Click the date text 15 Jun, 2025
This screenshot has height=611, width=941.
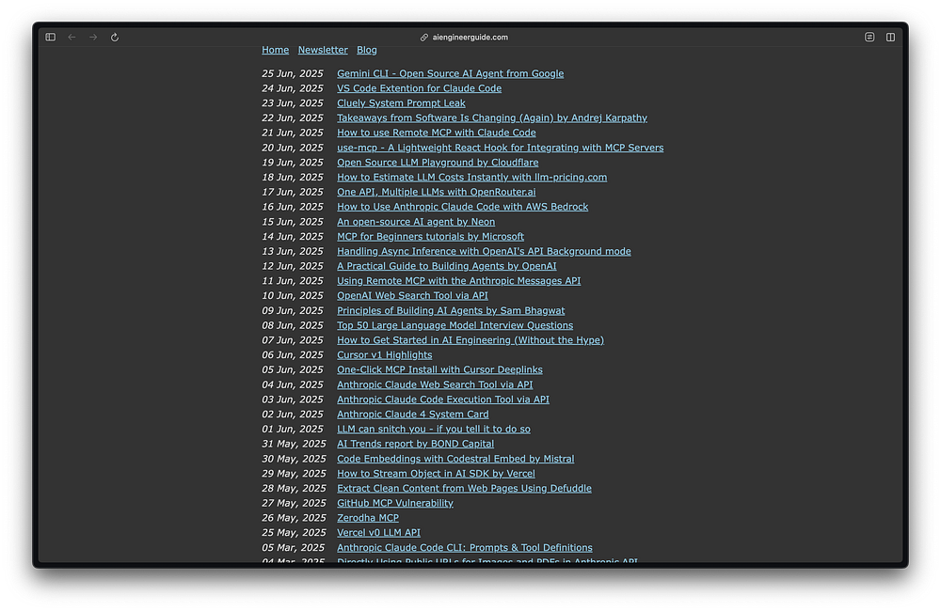pyautogui.click(x=293, y=222)
